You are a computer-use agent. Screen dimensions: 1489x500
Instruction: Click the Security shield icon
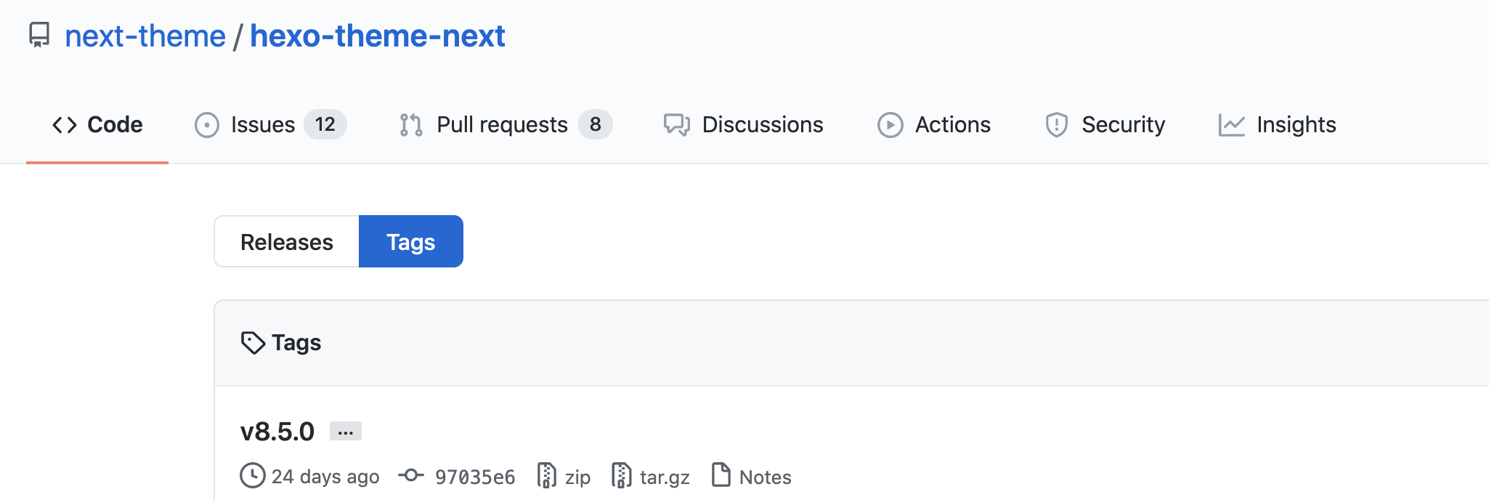click(x=1056, y=125)
